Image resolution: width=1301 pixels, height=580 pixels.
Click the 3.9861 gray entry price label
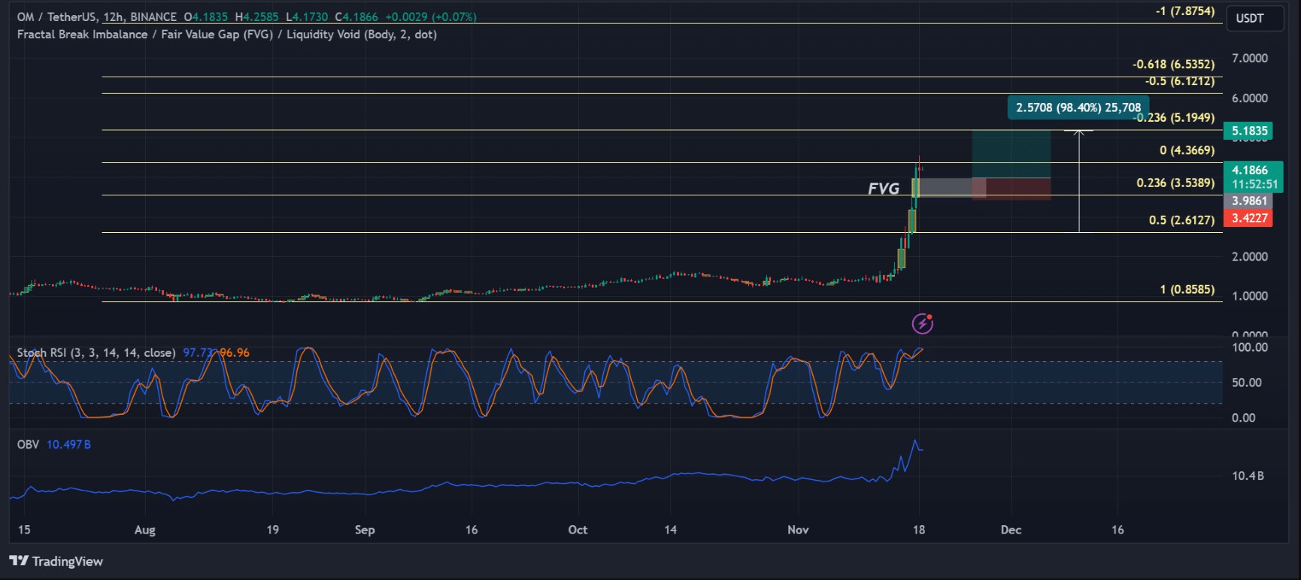click(x=1248, y=201)
